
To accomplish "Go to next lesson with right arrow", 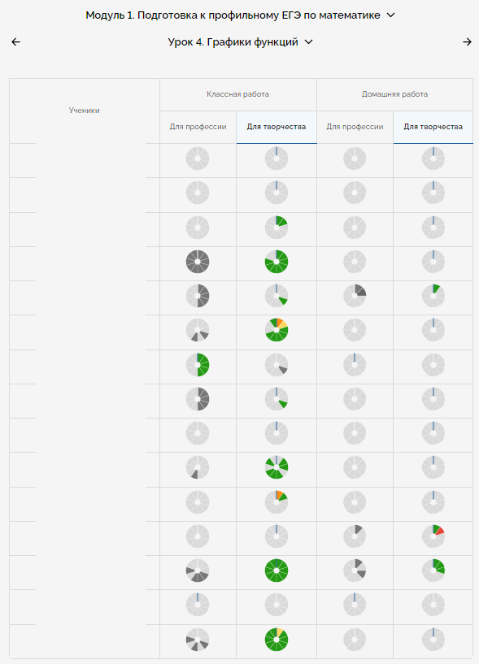I will pos(467,42).
